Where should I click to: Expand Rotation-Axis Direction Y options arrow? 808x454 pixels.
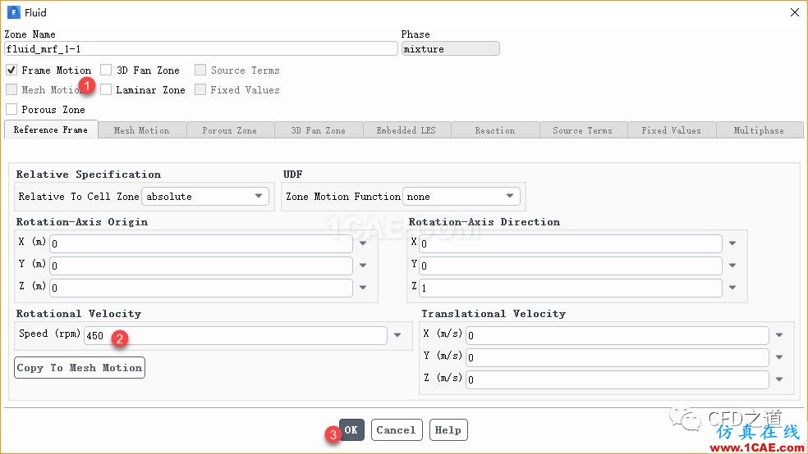click(732, 266)
